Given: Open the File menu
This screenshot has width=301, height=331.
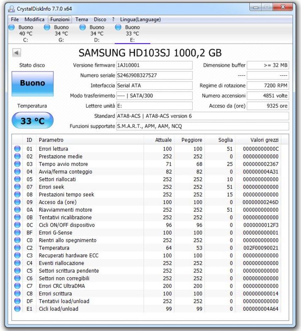Looking at the screenshot, I should point(15,19).
